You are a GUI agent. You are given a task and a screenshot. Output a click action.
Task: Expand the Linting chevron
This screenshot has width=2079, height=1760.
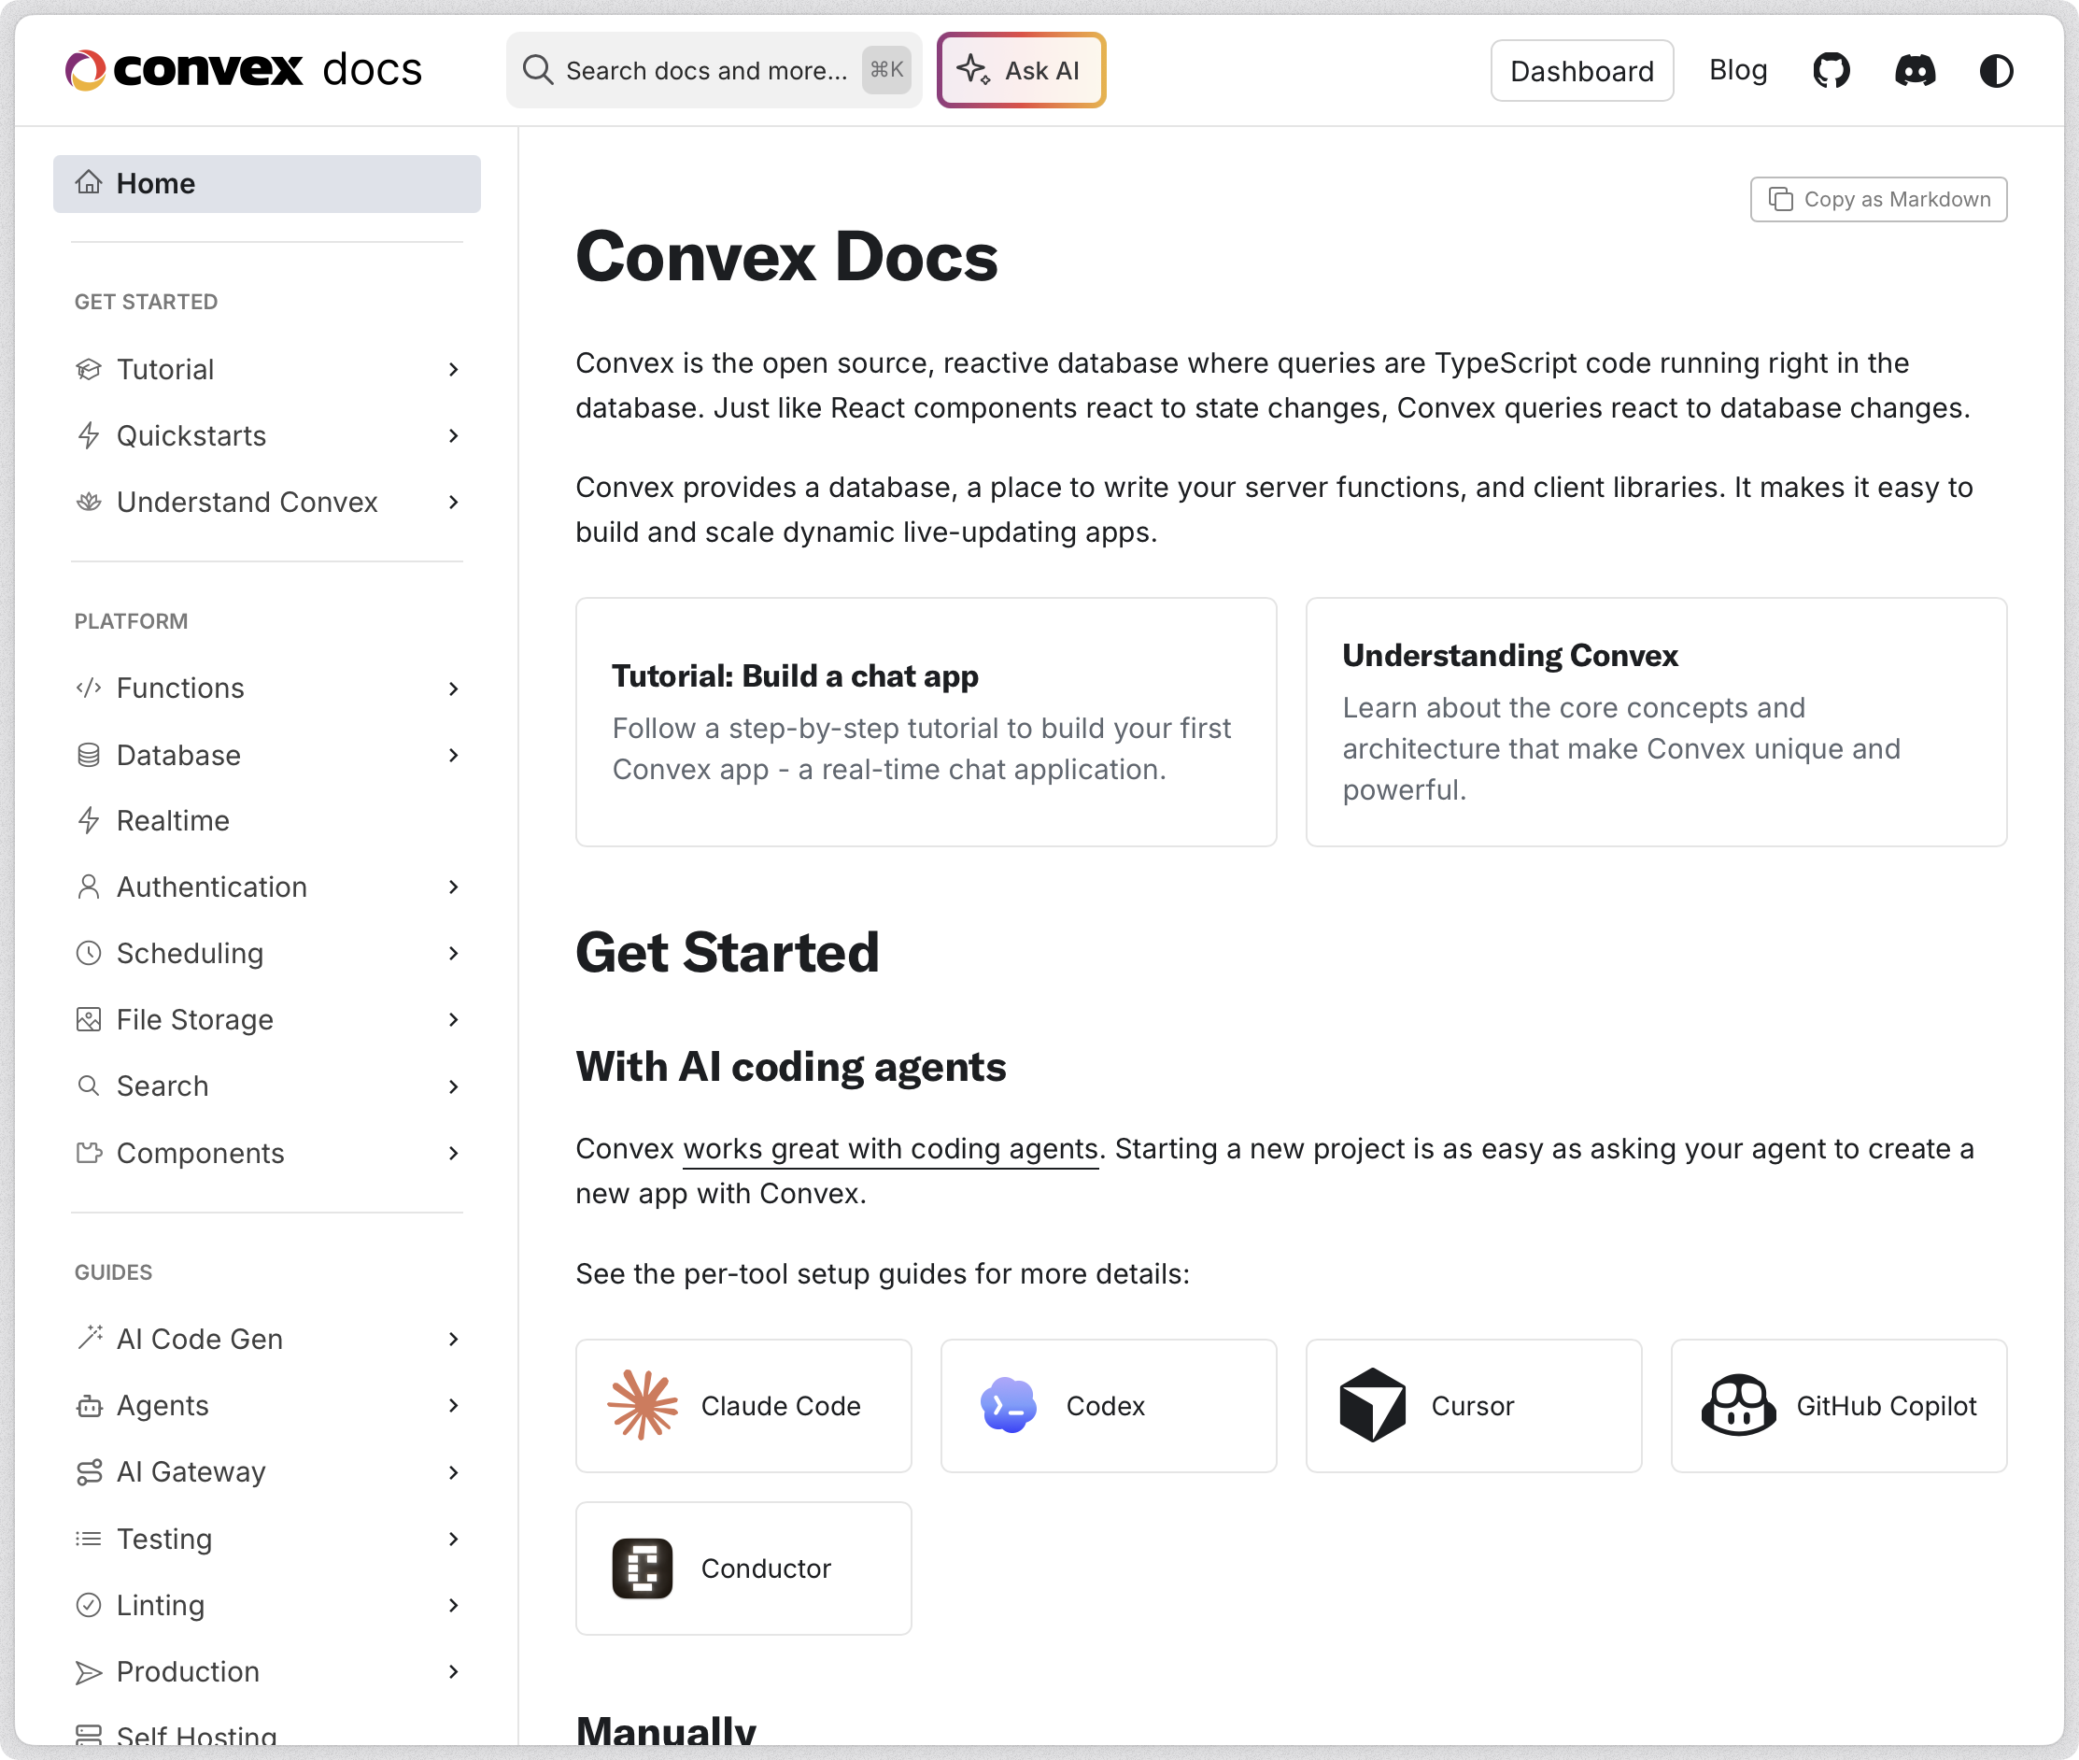454,1604
